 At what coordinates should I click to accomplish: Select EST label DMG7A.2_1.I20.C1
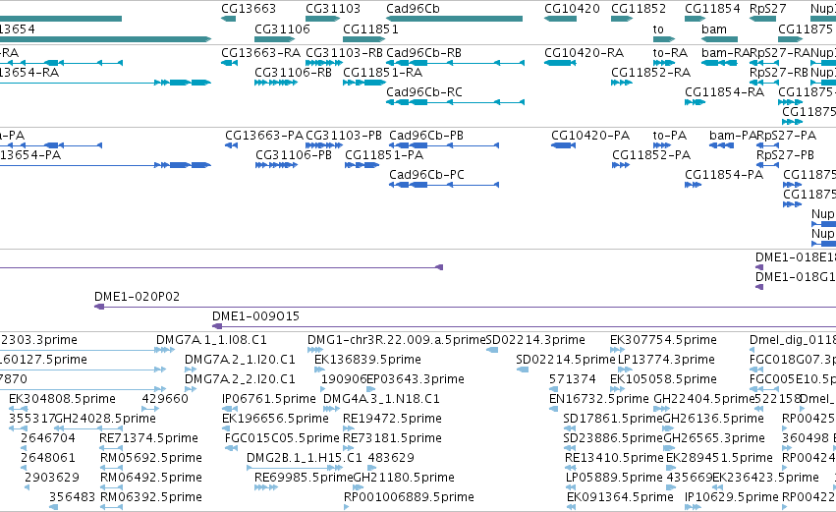click(x=240, y=360)
